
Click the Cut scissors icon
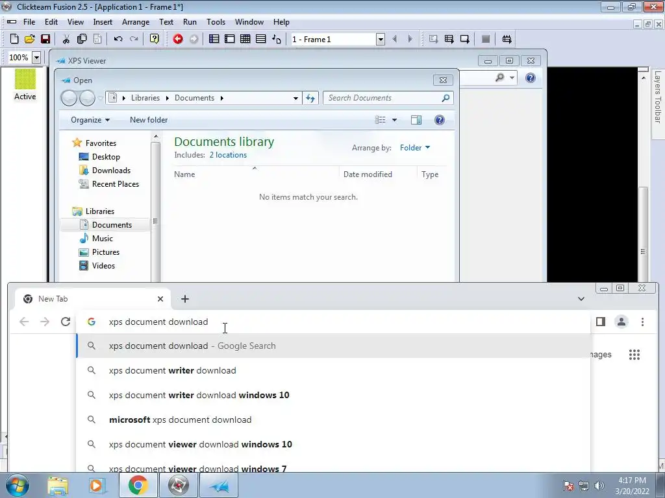66,39
